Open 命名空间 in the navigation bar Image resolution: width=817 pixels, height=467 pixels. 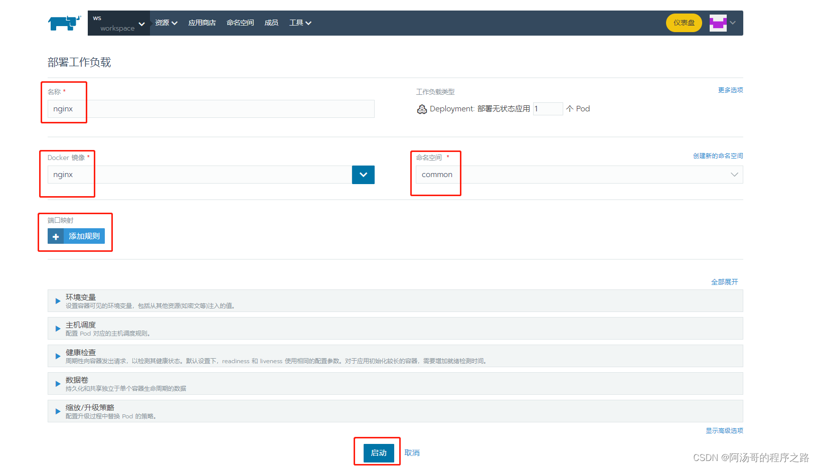coord(240,23)
